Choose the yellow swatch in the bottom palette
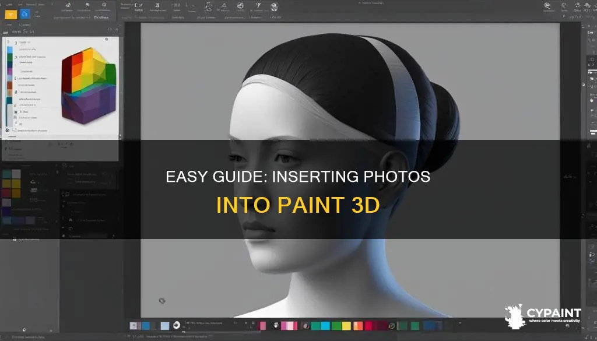597x341 pixels. tap(346, 326)
